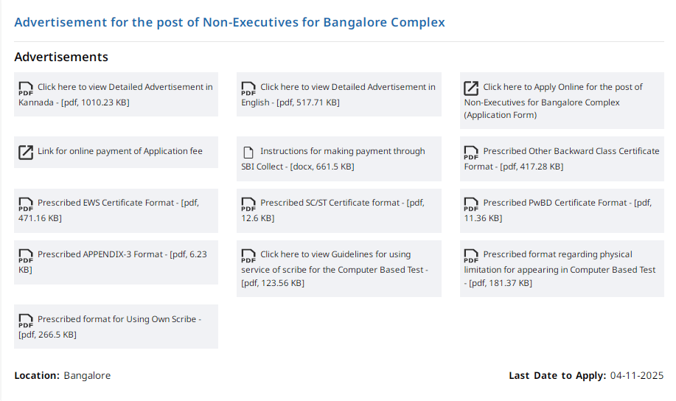Click external link icon for Apply Online
The width and height of the screenshot is (676, 401).
[471, 88]
